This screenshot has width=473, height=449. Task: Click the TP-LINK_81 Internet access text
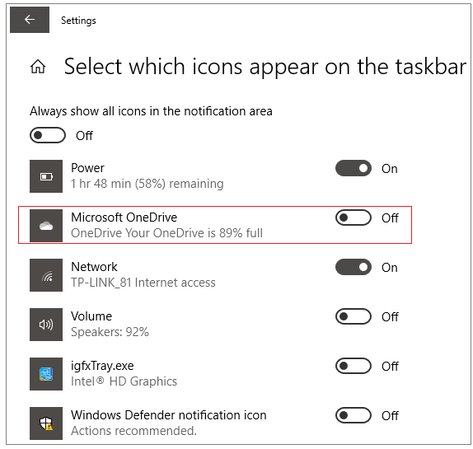point(143,283)
